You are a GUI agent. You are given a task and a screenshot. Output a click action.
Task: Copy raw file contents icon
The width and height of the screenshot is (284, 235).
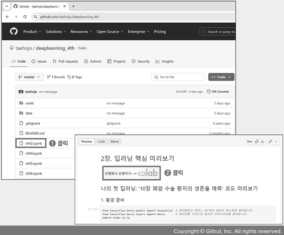pyautogui.click(x=257, y=141)
